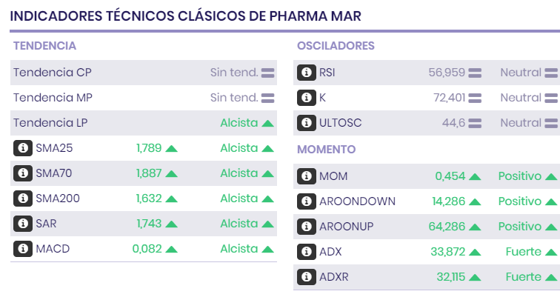The width and height of the screenshot is (560, 297).
Task: Open the SMA70 info icon
Action: 23,173
